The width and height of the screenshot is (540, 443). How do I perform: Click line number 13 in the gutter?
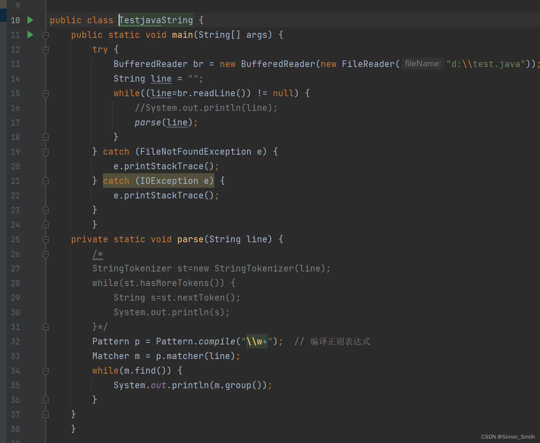(15, 64)
